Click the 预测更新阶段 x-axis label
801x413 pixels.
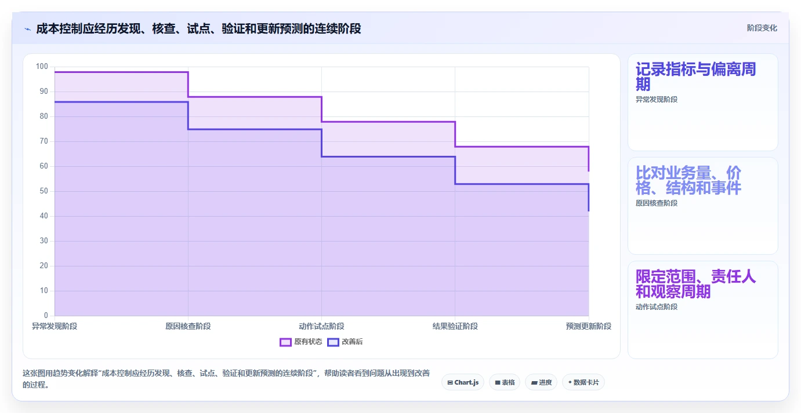pos(589,326)
